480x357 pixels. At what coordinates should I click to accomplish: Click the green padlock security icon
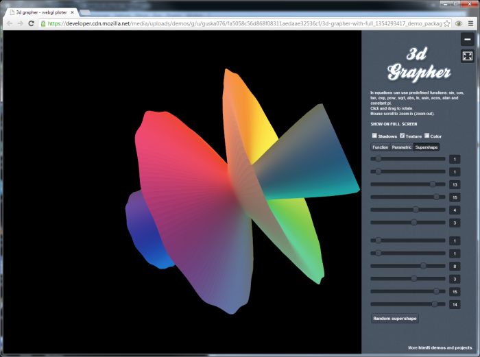click(43, 23)
